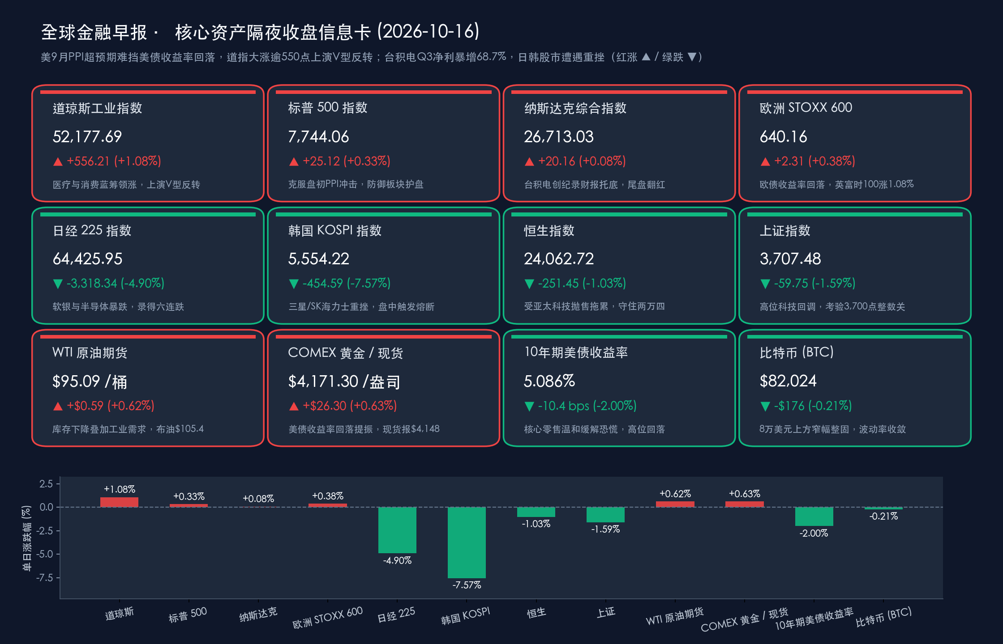This screenshot has height=644, width=1003.
Task: Click the red up triangle in Dow Jones card
Action: tap(58, 161)
